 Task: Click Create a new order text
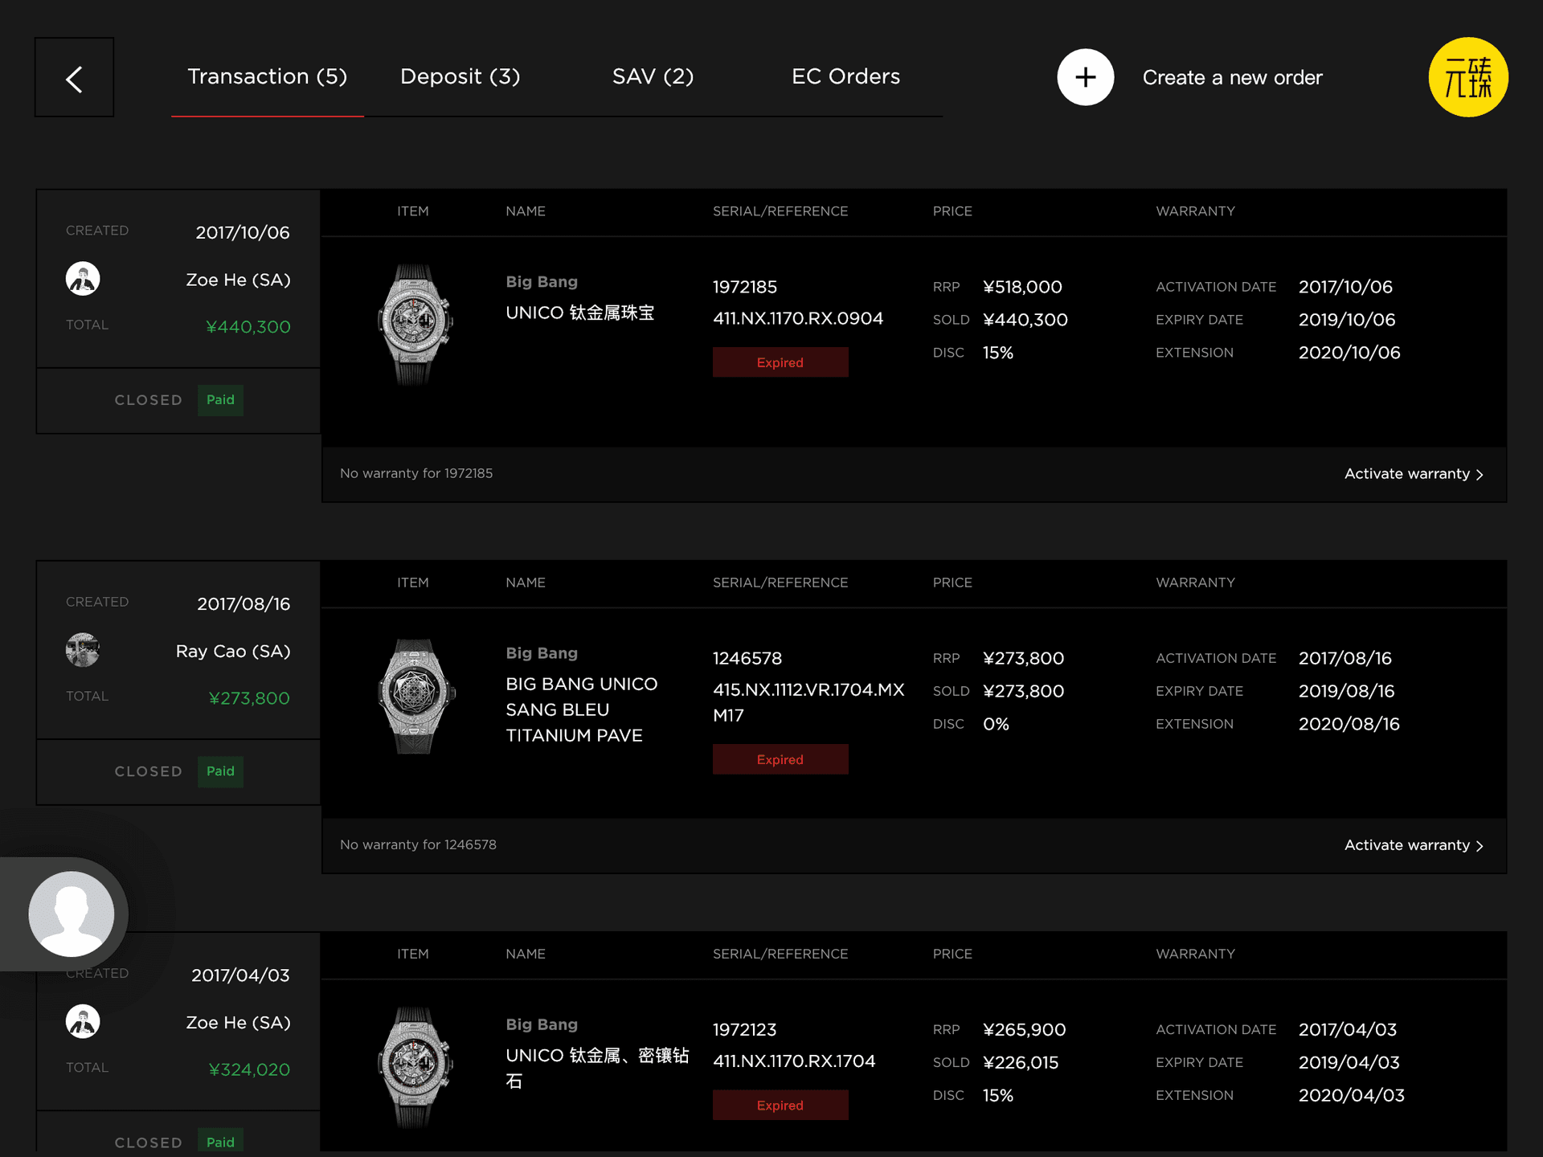click(x=1232, y=78)
